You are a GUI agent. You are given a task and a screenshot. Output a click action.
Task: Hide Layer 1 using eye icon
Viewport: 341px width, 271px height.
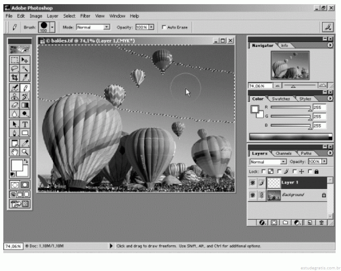(252, 183)
